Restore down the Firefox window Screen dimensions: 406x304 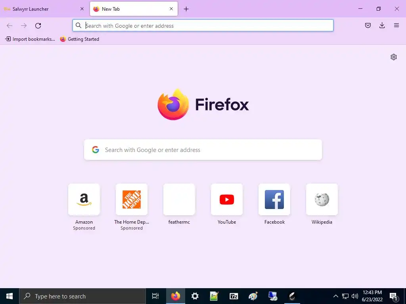(x=379, y=9)
